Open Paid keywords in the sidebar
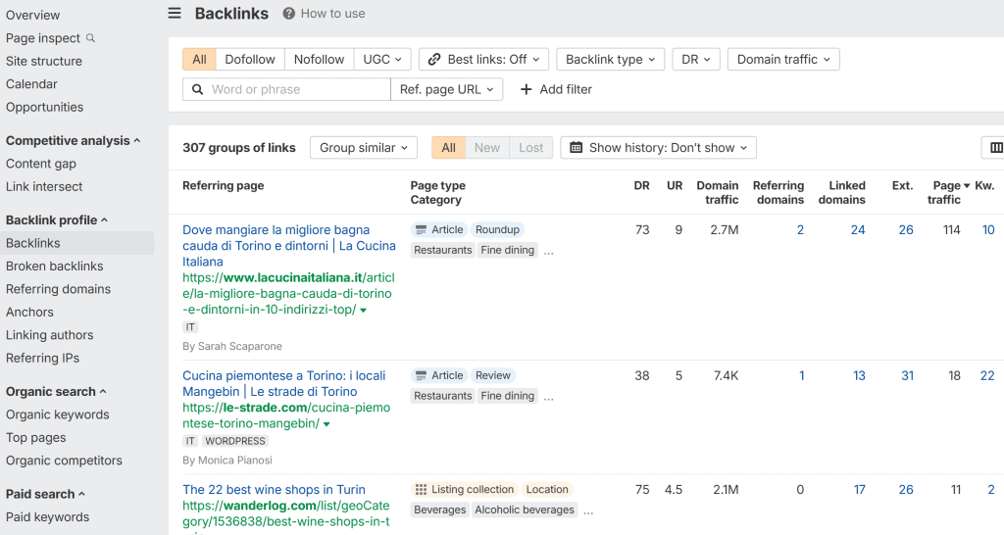Image resolution: width=1004 pixels, height=535 pixels. [47, 517]
